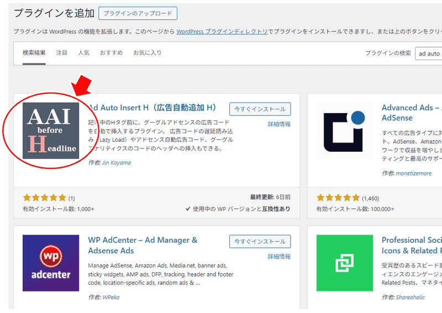The width and height of the screenshot is (442, 313).
Task: Click the WP AdCenter plugin icon
Action: (x=51, y=263)
